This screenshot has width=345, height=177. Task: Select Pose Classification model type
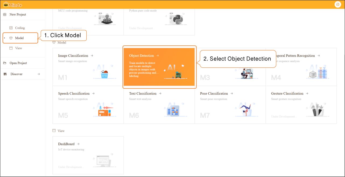pyautogui.click(x=230, y=105)
